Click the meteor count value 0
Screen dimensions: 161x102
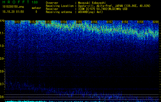click(x=36, y=12)
